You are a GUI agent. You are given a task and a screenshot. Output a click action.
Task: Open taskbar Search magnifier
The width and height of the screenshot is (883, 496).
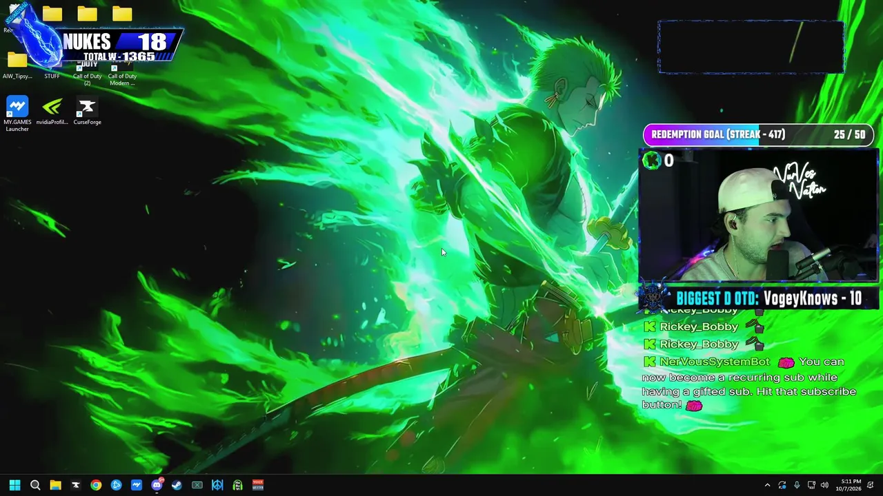[x=35, y=485]
